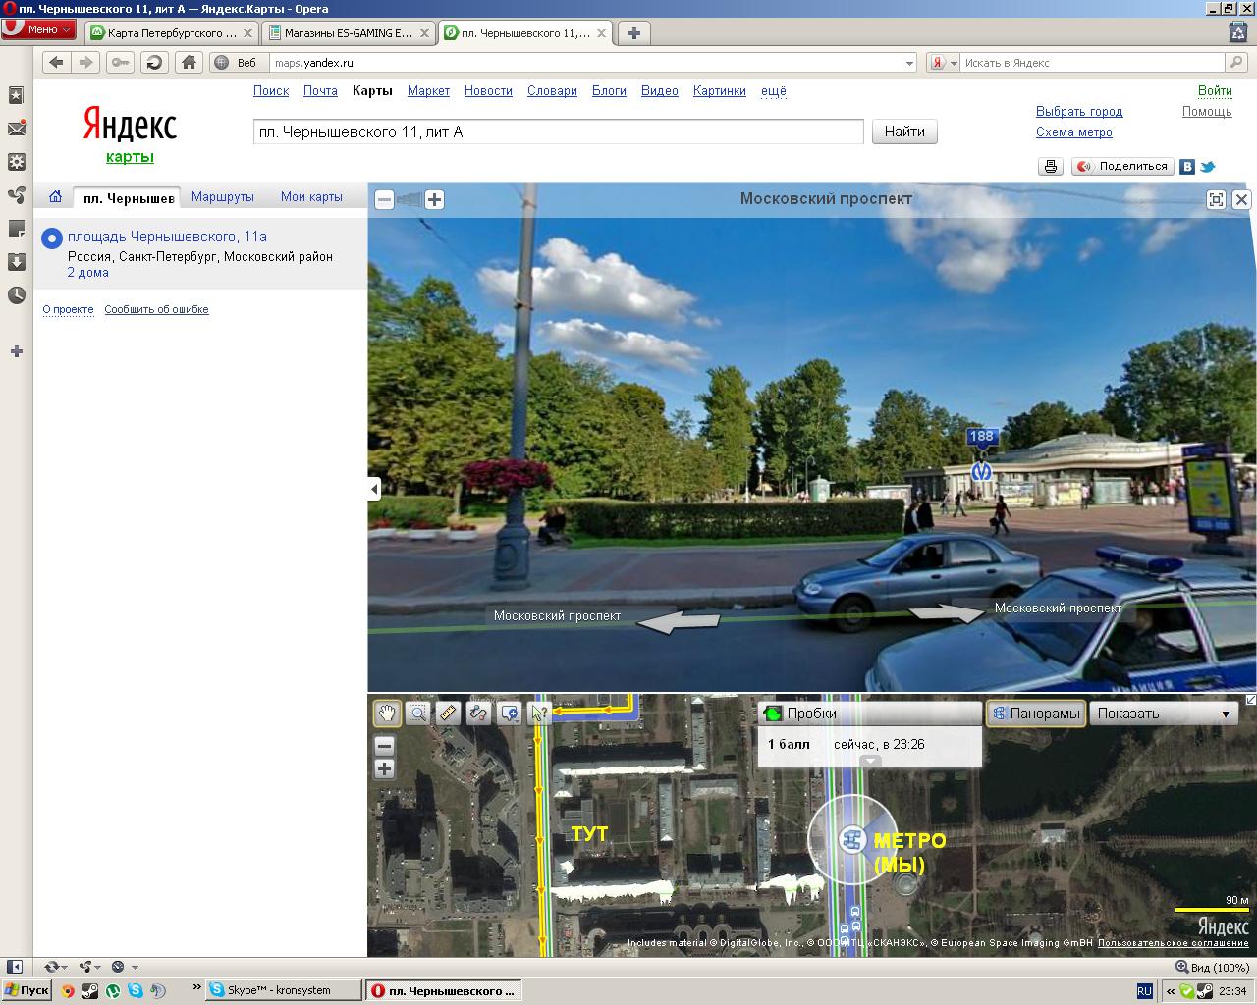1257x1005 pixels.
Task: Zoom out the satellite map with minus
Action: pyautogui.click(x=384, y=746)
